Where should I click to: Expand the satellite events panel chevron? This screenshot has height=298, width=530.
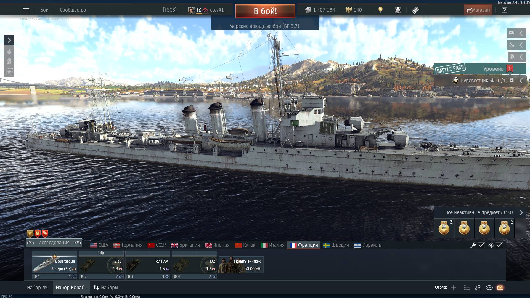click(521, 45)
